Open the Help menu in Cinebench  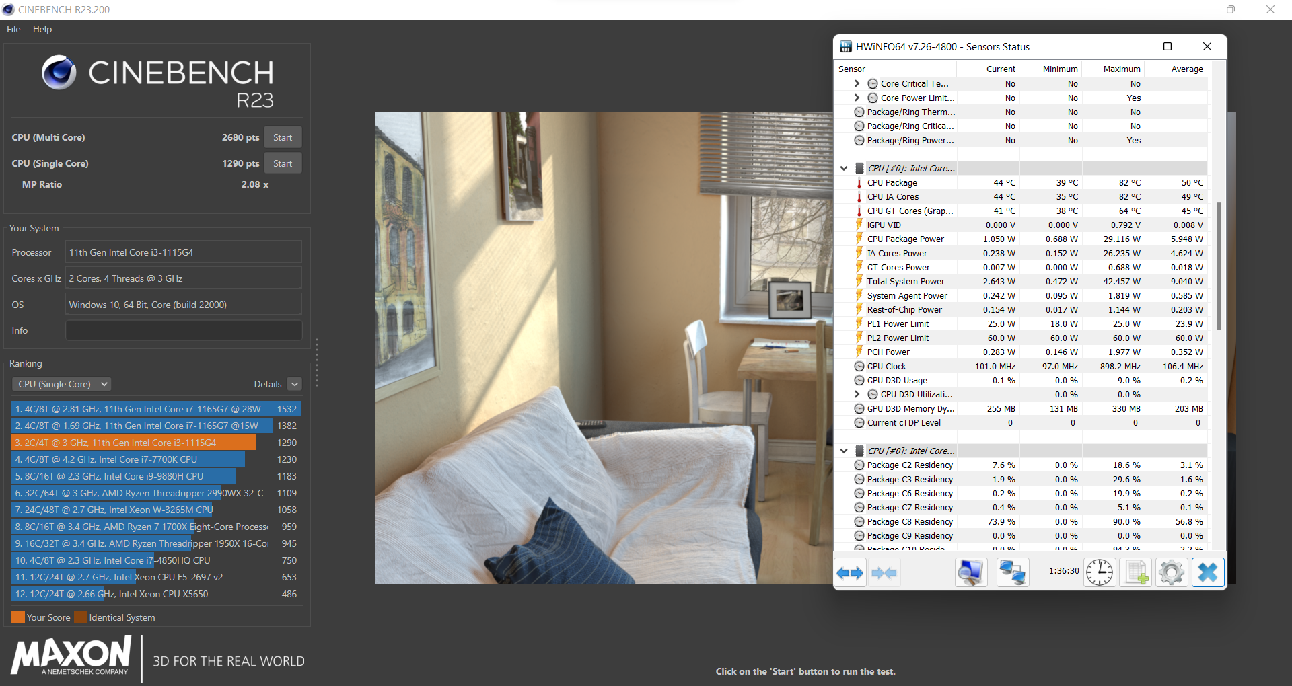pyautogui.click(x=42, y=29)
